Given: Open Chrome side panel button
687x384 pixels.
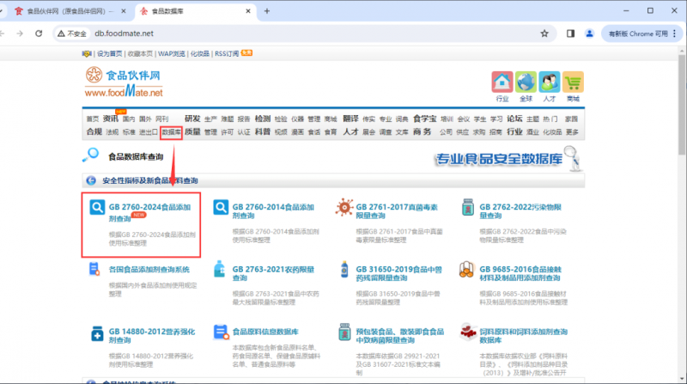Looking at the screenshot, I should [x=570, y=34].
